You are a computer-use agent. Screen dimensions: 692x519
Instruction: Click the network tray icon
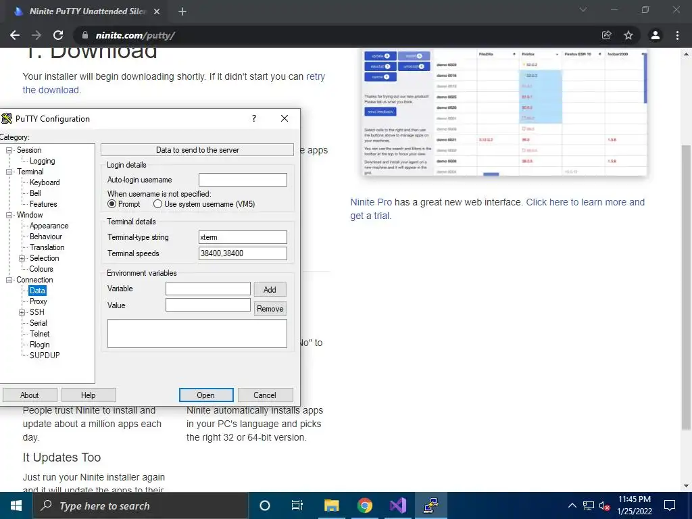(589, 505)
